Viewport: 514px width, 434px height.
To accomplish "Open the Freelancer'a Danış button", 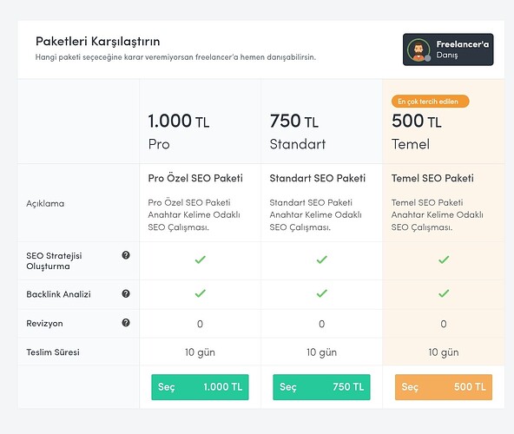I will [448, 49].
